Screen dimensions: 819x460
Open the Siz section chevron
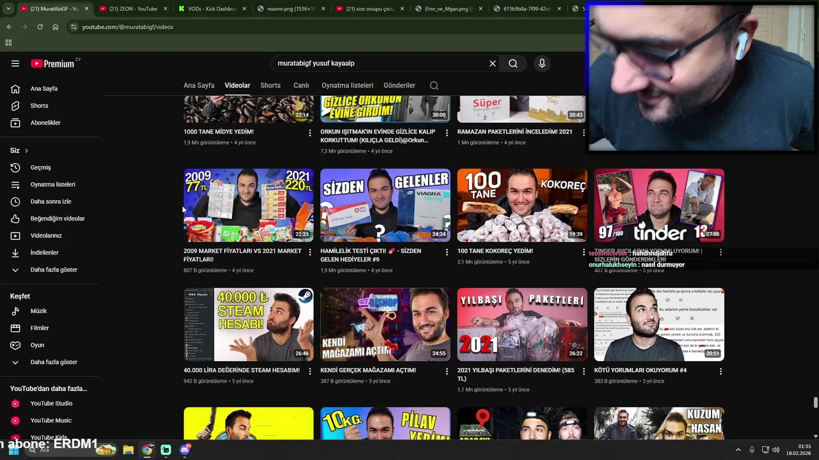[x=26, y=151]
